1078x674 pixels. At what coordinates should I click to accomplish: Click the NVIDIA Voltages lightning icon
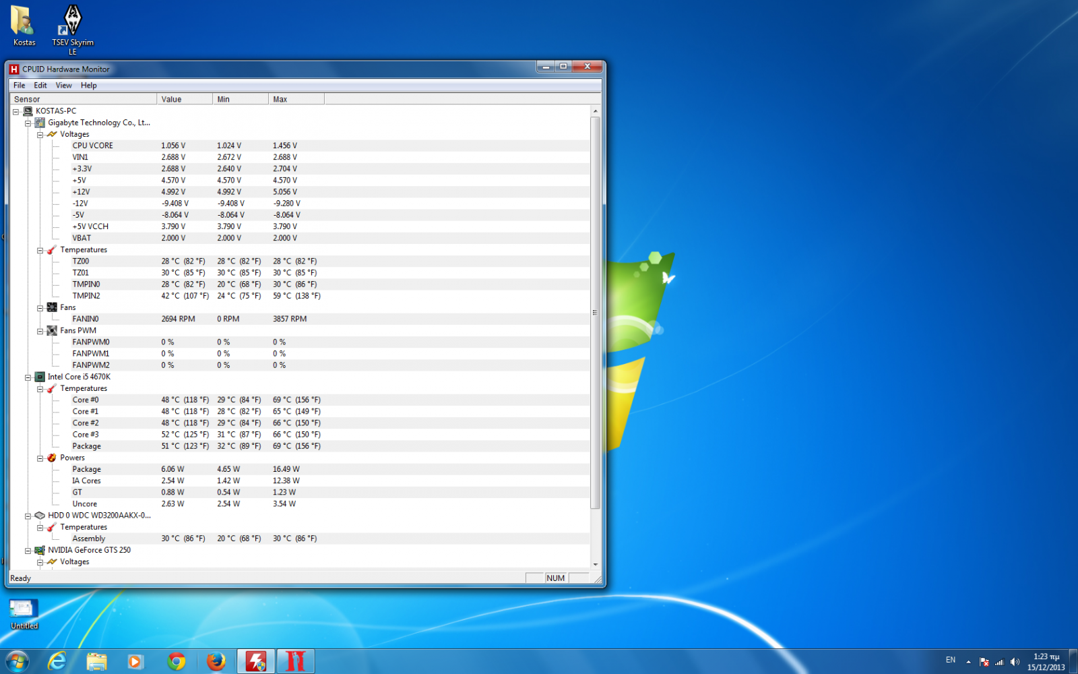pos(52,561)
